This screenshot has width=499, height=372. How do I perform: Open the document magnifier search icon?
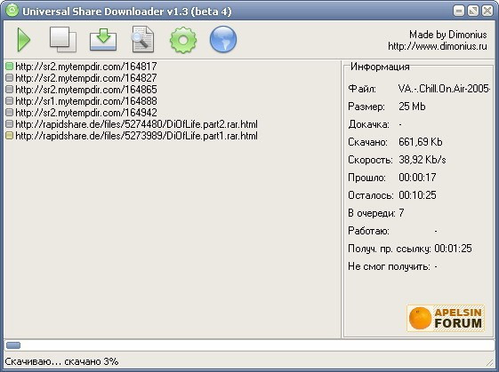click(143, 39)
